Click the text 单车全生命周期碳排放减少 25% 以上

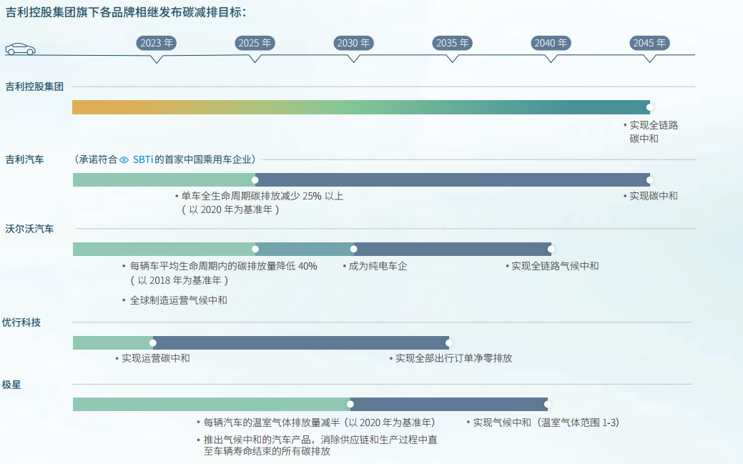pos(262,196)
